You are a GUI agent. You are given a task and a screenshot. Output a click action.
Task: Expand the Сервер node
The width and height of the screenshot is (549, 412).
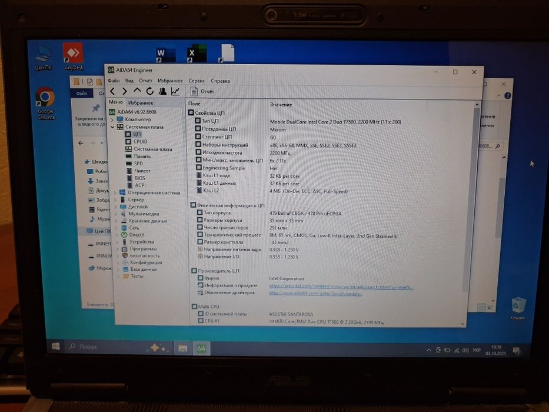115,200
